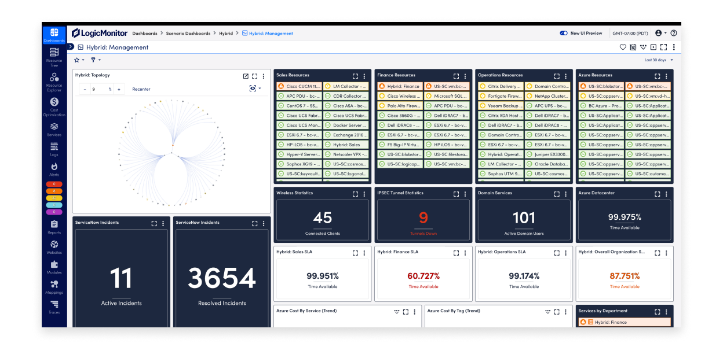
Task: Select the Mappings sidebar icon
Action: click(x=54, y=286)
